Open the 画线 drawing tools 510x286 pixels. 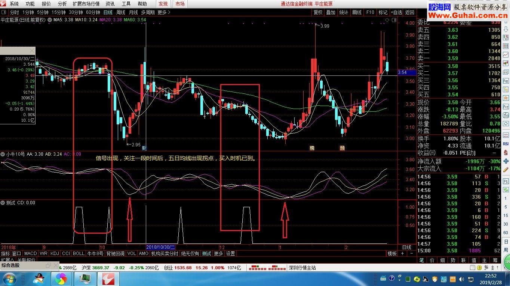pos(357,12)
